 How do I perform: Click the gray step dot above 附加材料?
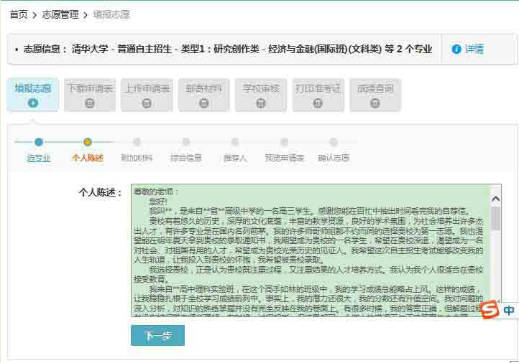pyautogui.click(x=137, y=142)
